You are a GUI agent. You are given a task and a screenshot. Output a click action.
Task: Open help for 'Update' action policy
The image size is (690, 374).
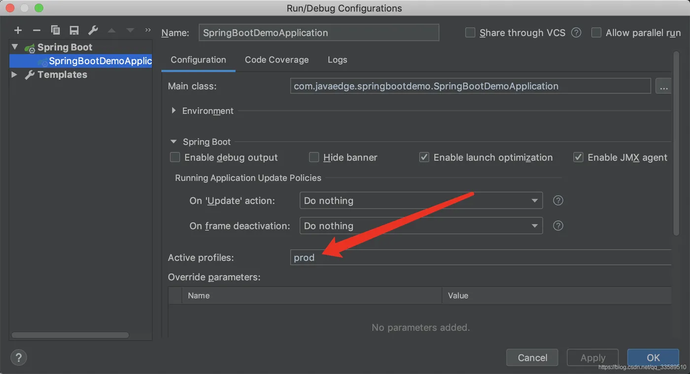click(558, 200)
